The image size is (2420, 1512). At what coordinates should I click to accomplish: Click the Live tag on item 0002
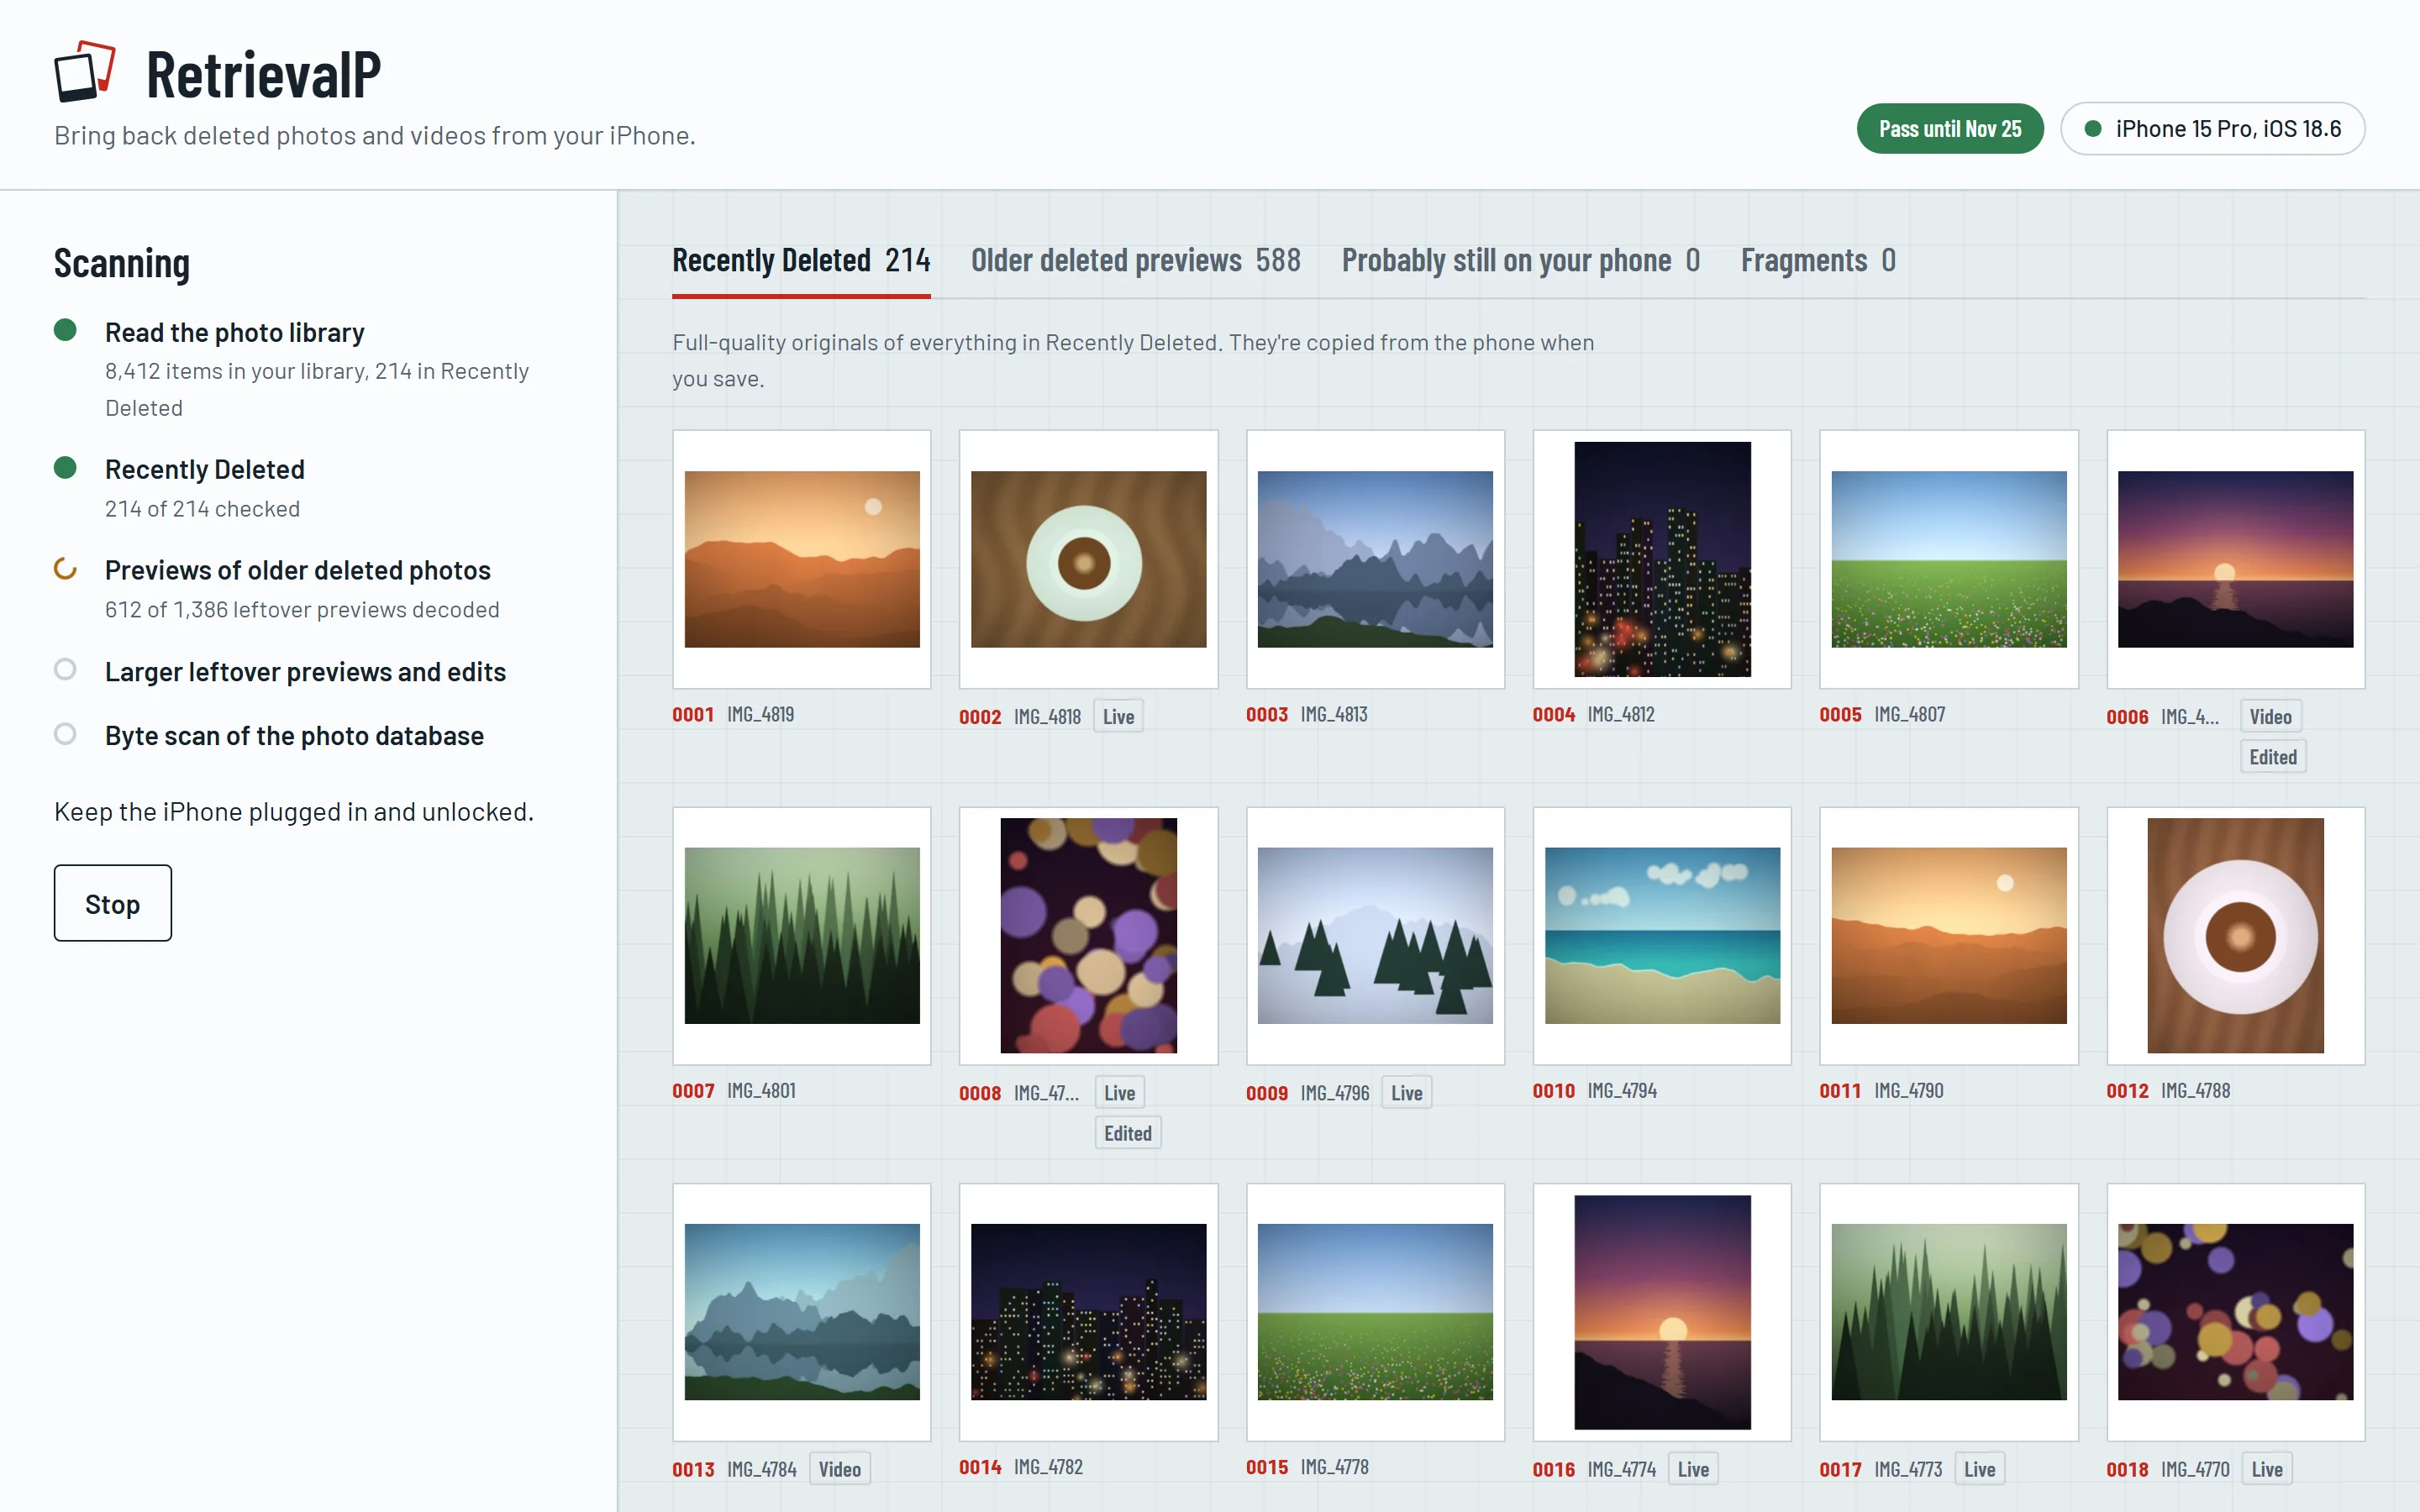[x=1118, y=716]
